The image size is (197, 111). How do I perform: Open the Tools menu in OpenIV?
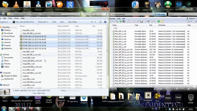click(x=119, y=18)
